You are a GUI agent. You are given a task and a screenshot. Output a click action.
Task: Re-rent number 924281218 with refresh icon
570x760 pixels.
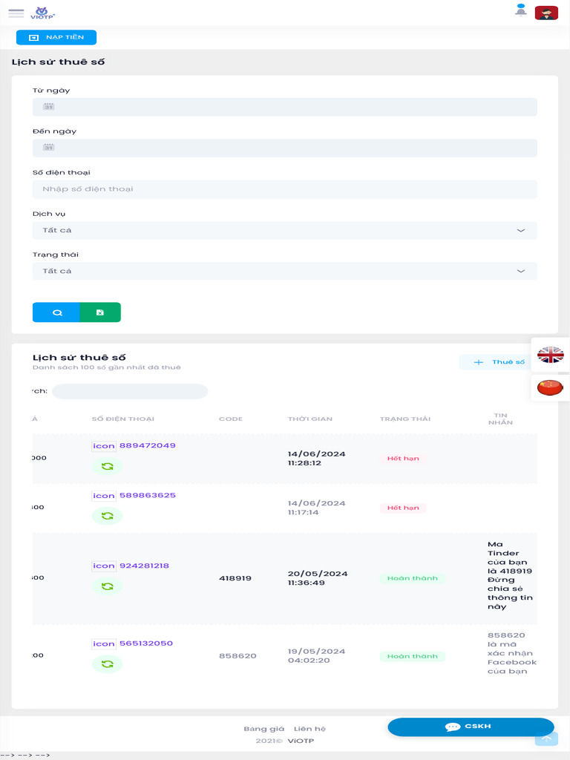tap(107, 586)
